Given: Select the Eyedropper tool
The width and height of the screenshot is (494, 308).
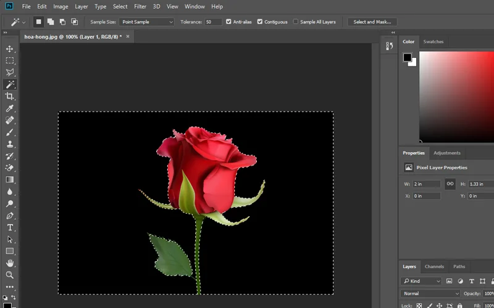Looking at the screenshot, I should 10,108.
